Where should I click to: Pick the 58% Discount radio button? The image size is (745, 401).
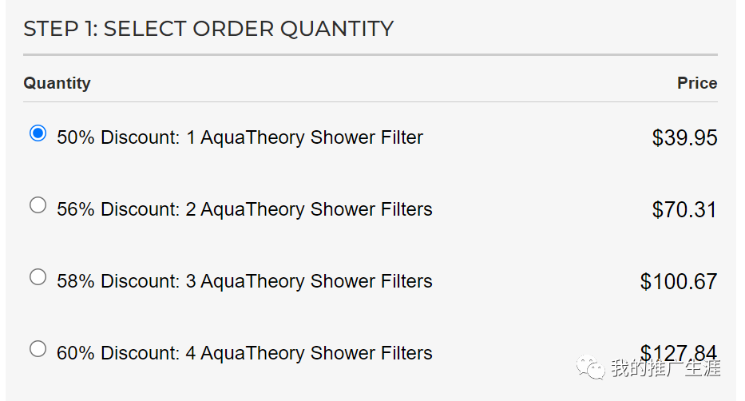pyautogui.click(x=38, y=277)
